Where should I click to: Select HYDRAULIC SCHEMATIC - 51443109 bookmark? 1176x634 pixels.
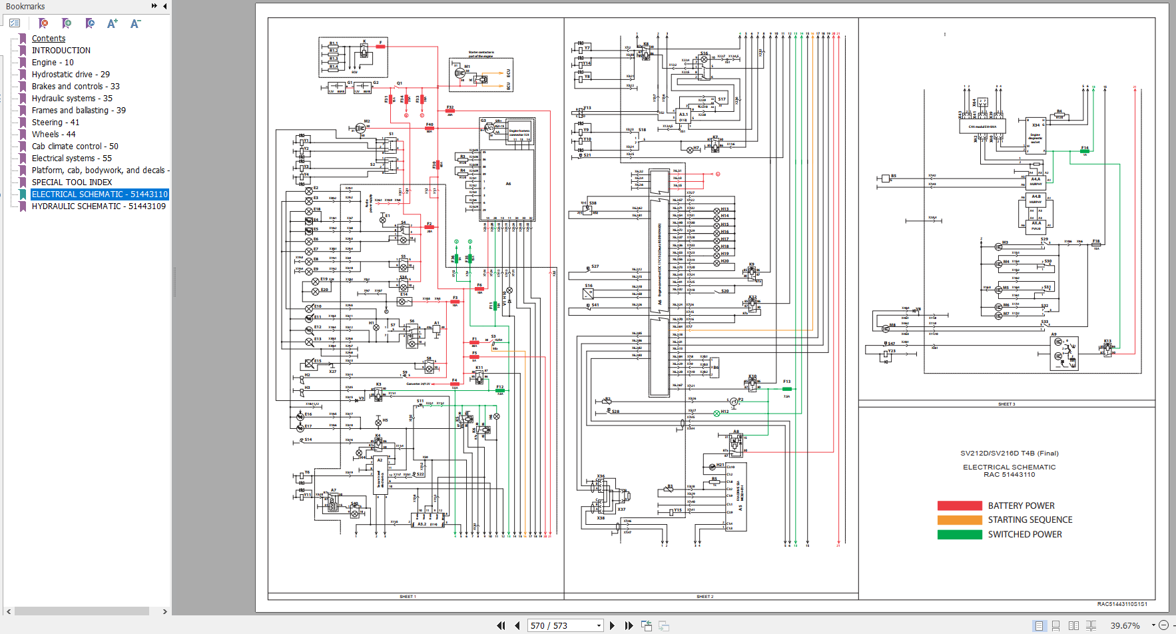tap(99, 206)
